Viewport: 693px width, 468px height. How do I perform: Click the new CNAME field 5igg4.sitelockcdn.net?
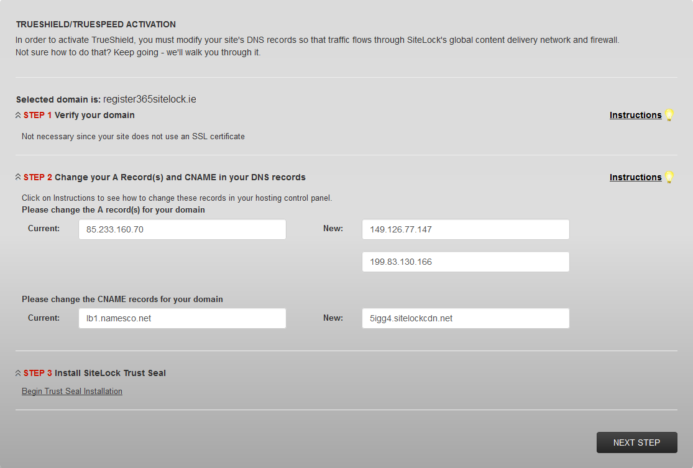click(x=466, y=318)
